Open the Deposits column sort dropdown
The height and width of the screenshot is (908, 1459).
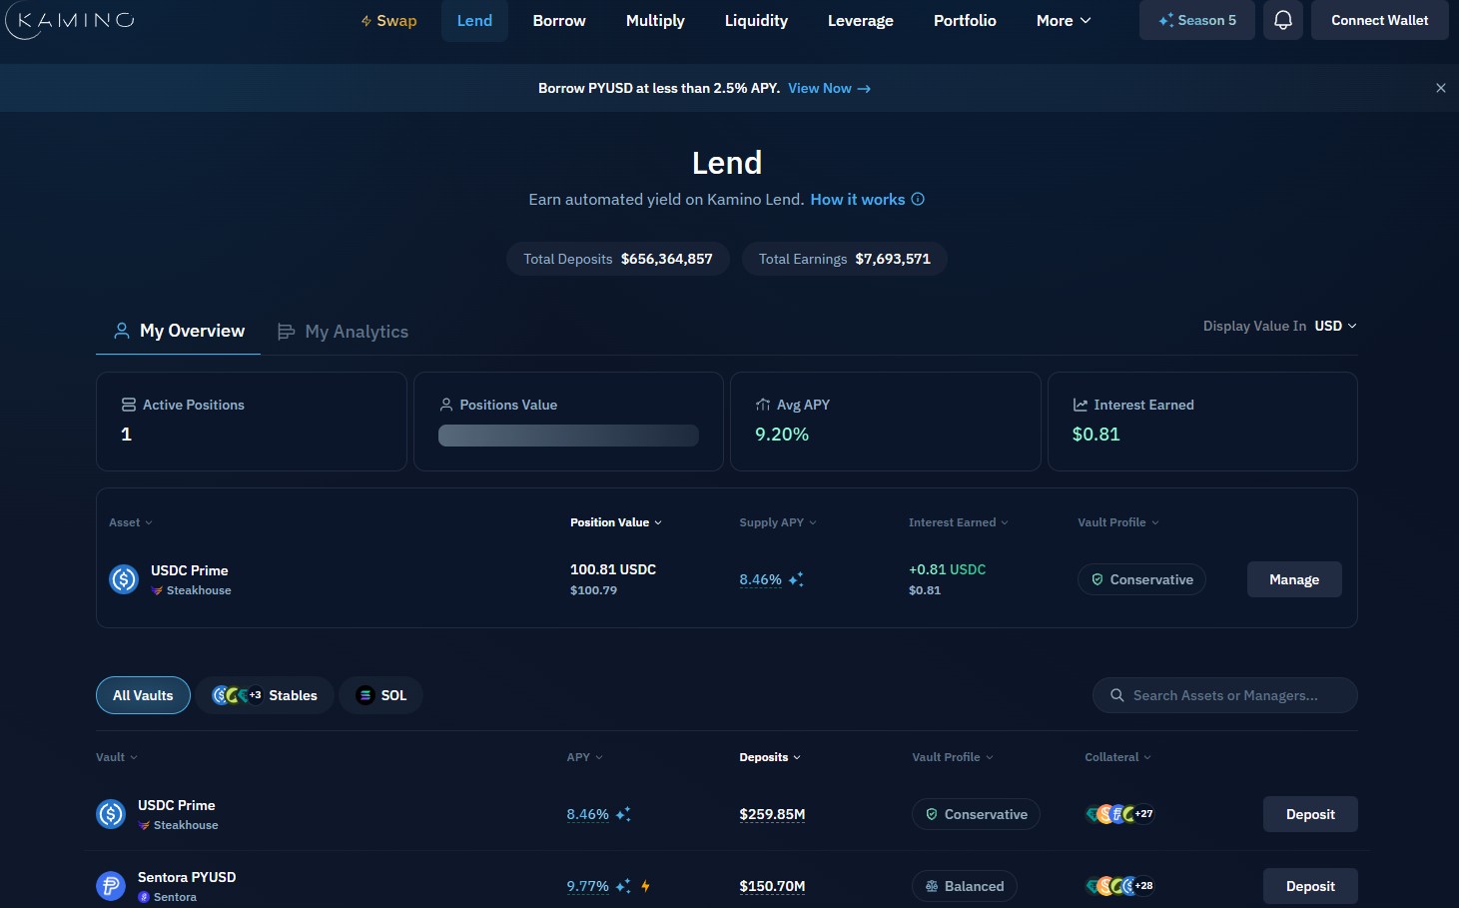click(769, 757)
